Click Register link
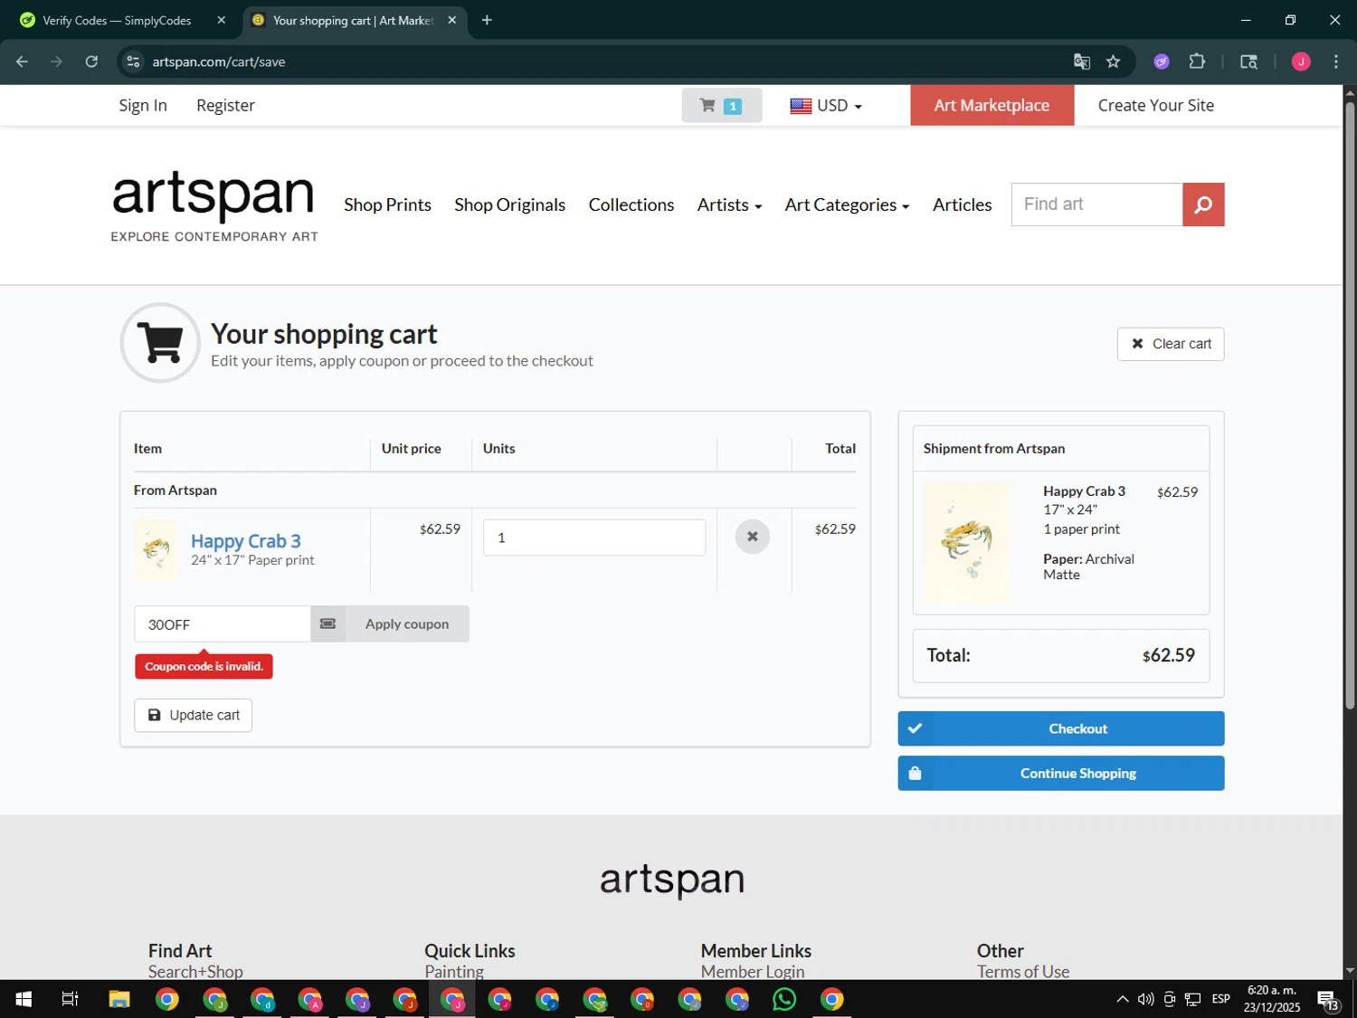 click(x=225, y=105)
